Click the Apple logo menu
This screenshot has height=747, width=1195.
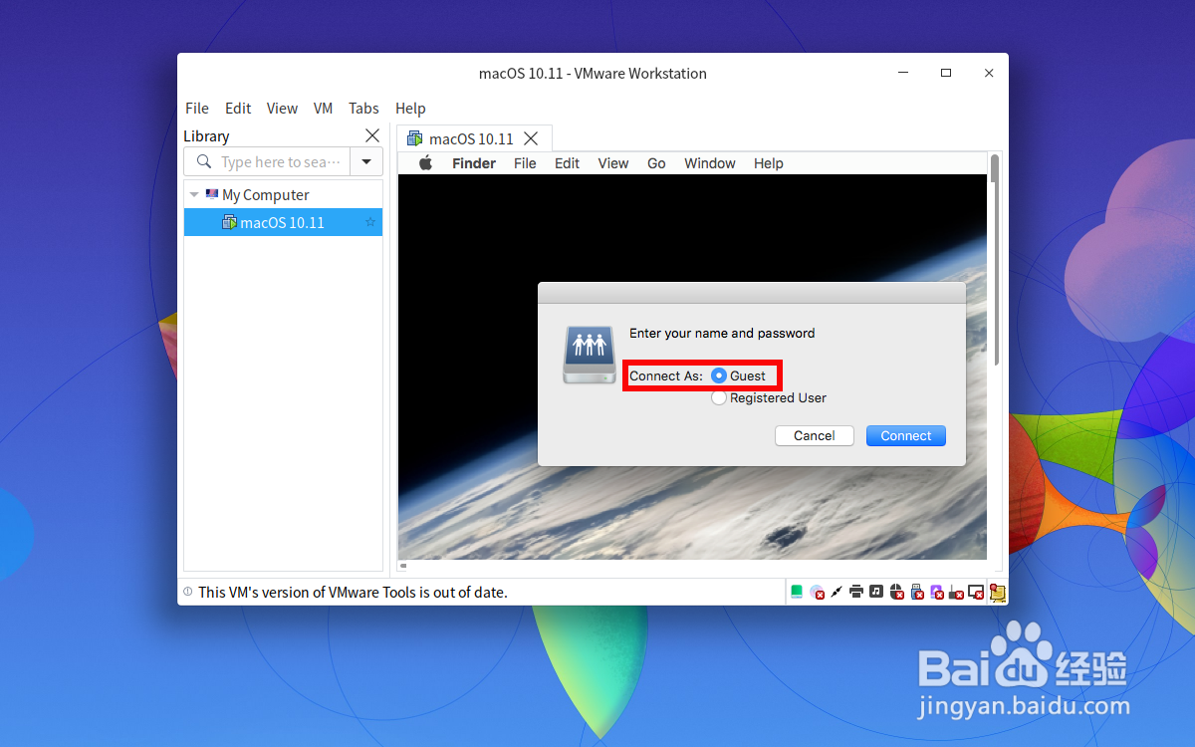pyautogui.click(x=425, y=163)
